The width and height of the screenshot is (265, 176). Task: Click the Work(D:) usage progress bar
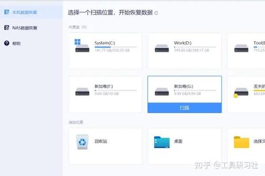(x=195, y=47)
